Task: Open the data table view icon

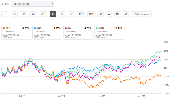Action: pyautogui.click(x=117, y=14)
